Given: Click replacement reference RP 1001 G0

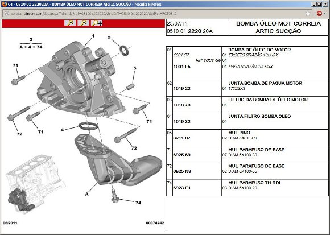Looking at the screenshot, I should tap(208, 60).
